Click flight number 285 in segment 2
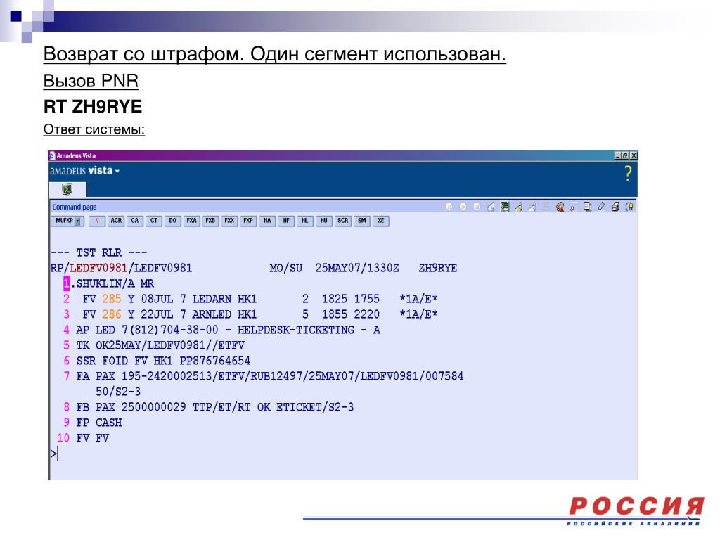Screen dimensions: 720x540 (x=112, y=299)
